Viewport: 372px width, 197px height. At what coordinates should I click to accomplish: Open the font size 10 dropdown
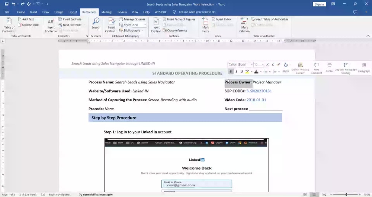click(263, 65)
